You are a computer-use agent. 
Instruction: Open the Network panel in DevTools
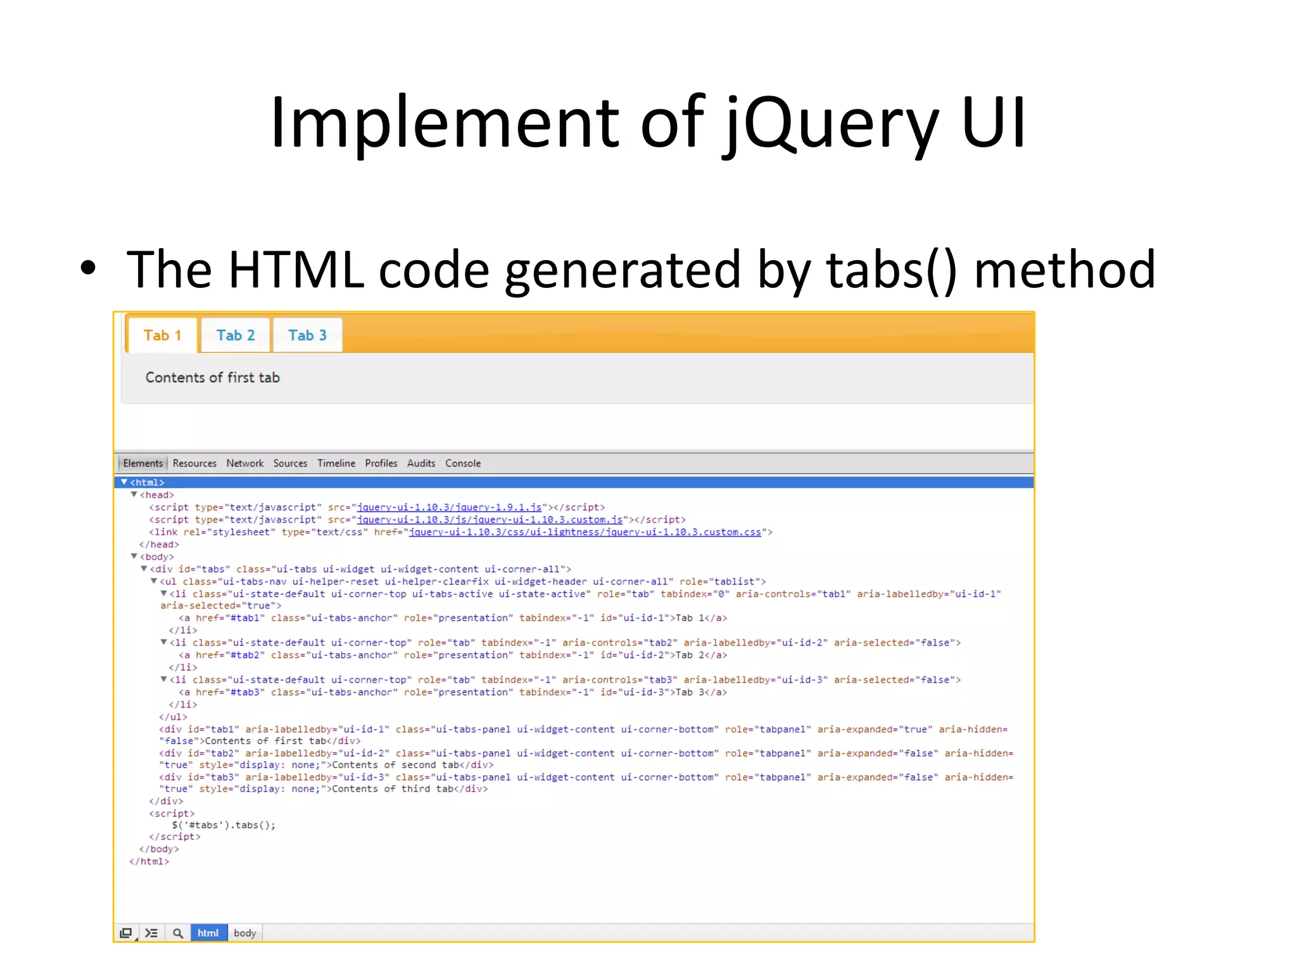point(244,463)
